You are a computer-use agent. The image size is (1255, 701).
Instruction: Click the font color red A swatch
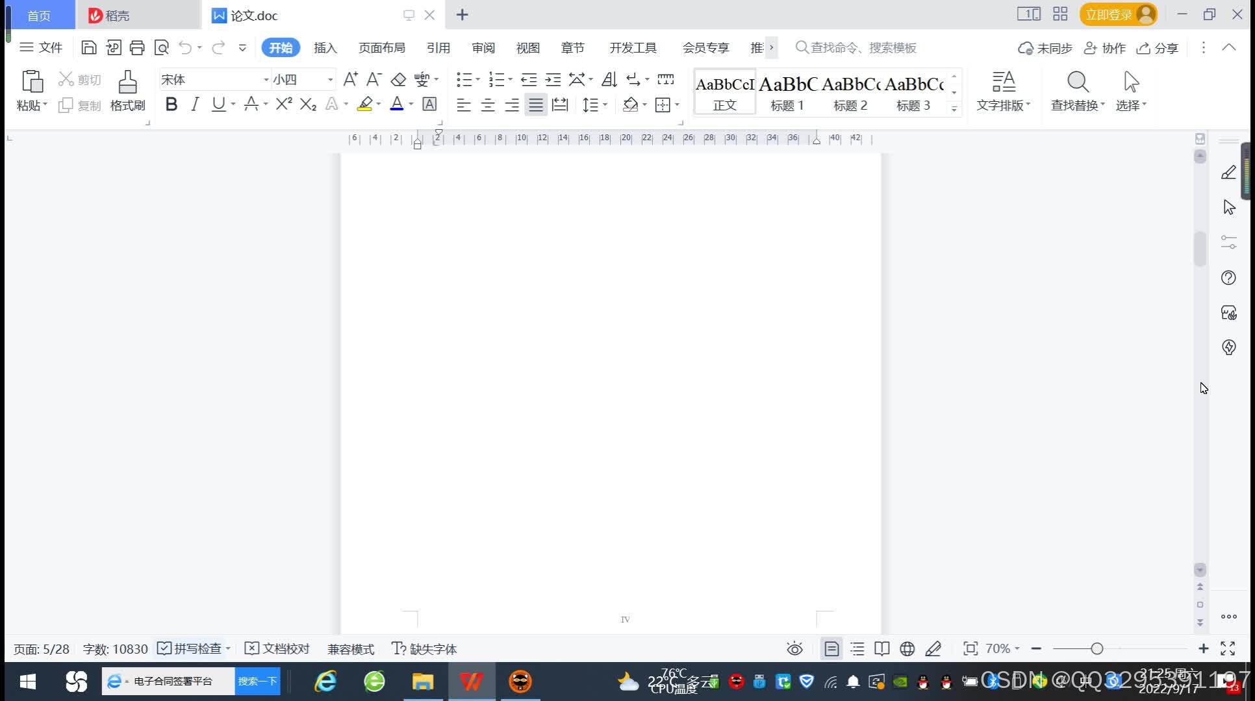point(396,104)
